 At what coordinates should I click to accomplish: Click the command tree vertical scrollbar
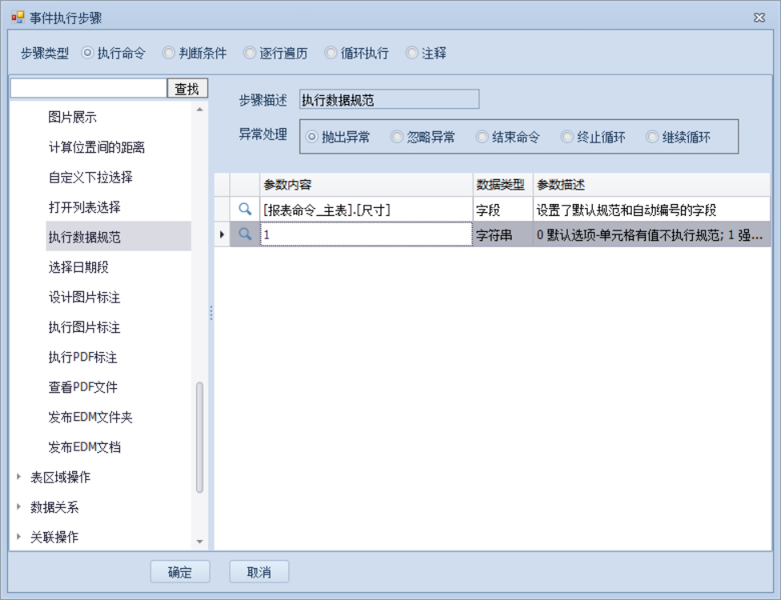click(199, 437)
